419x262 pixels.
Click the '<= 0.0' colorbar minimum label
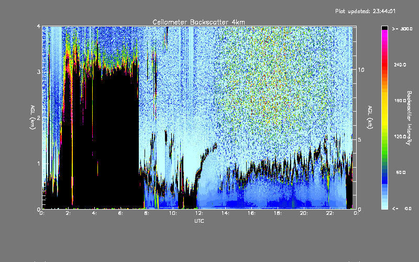402,209
